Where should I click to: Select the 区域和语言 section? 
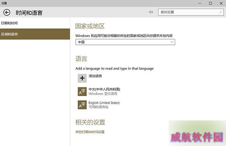[35, 34]
